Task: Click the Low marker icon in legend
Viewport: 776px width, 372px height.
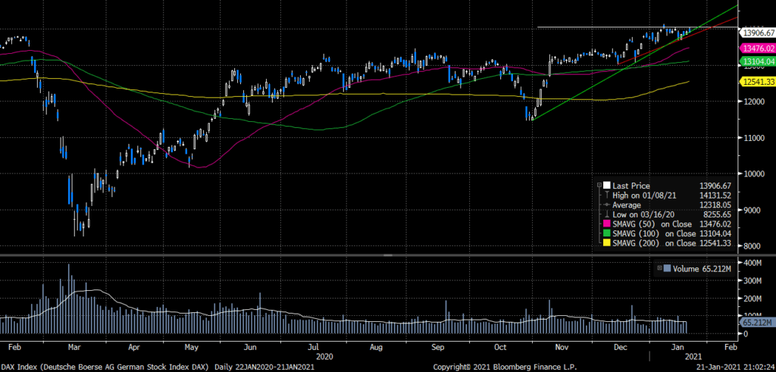Action: pos(607,214)
